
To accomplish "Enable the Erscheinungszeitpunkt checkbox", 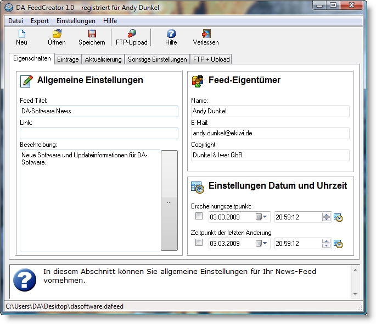I will click(x=199, y=216).
